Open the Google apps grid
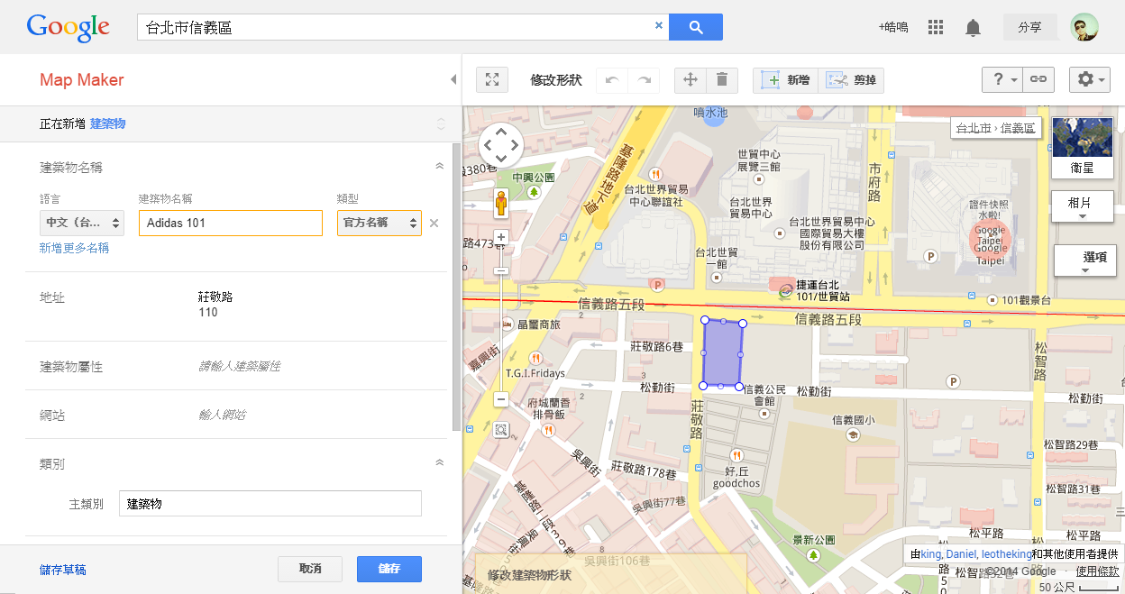The image size is (1125, 594). [x=936, y=27]
